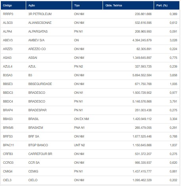Select the CCRO3 code cell
This screenshot has width=181, height=186.
(8, 163)
